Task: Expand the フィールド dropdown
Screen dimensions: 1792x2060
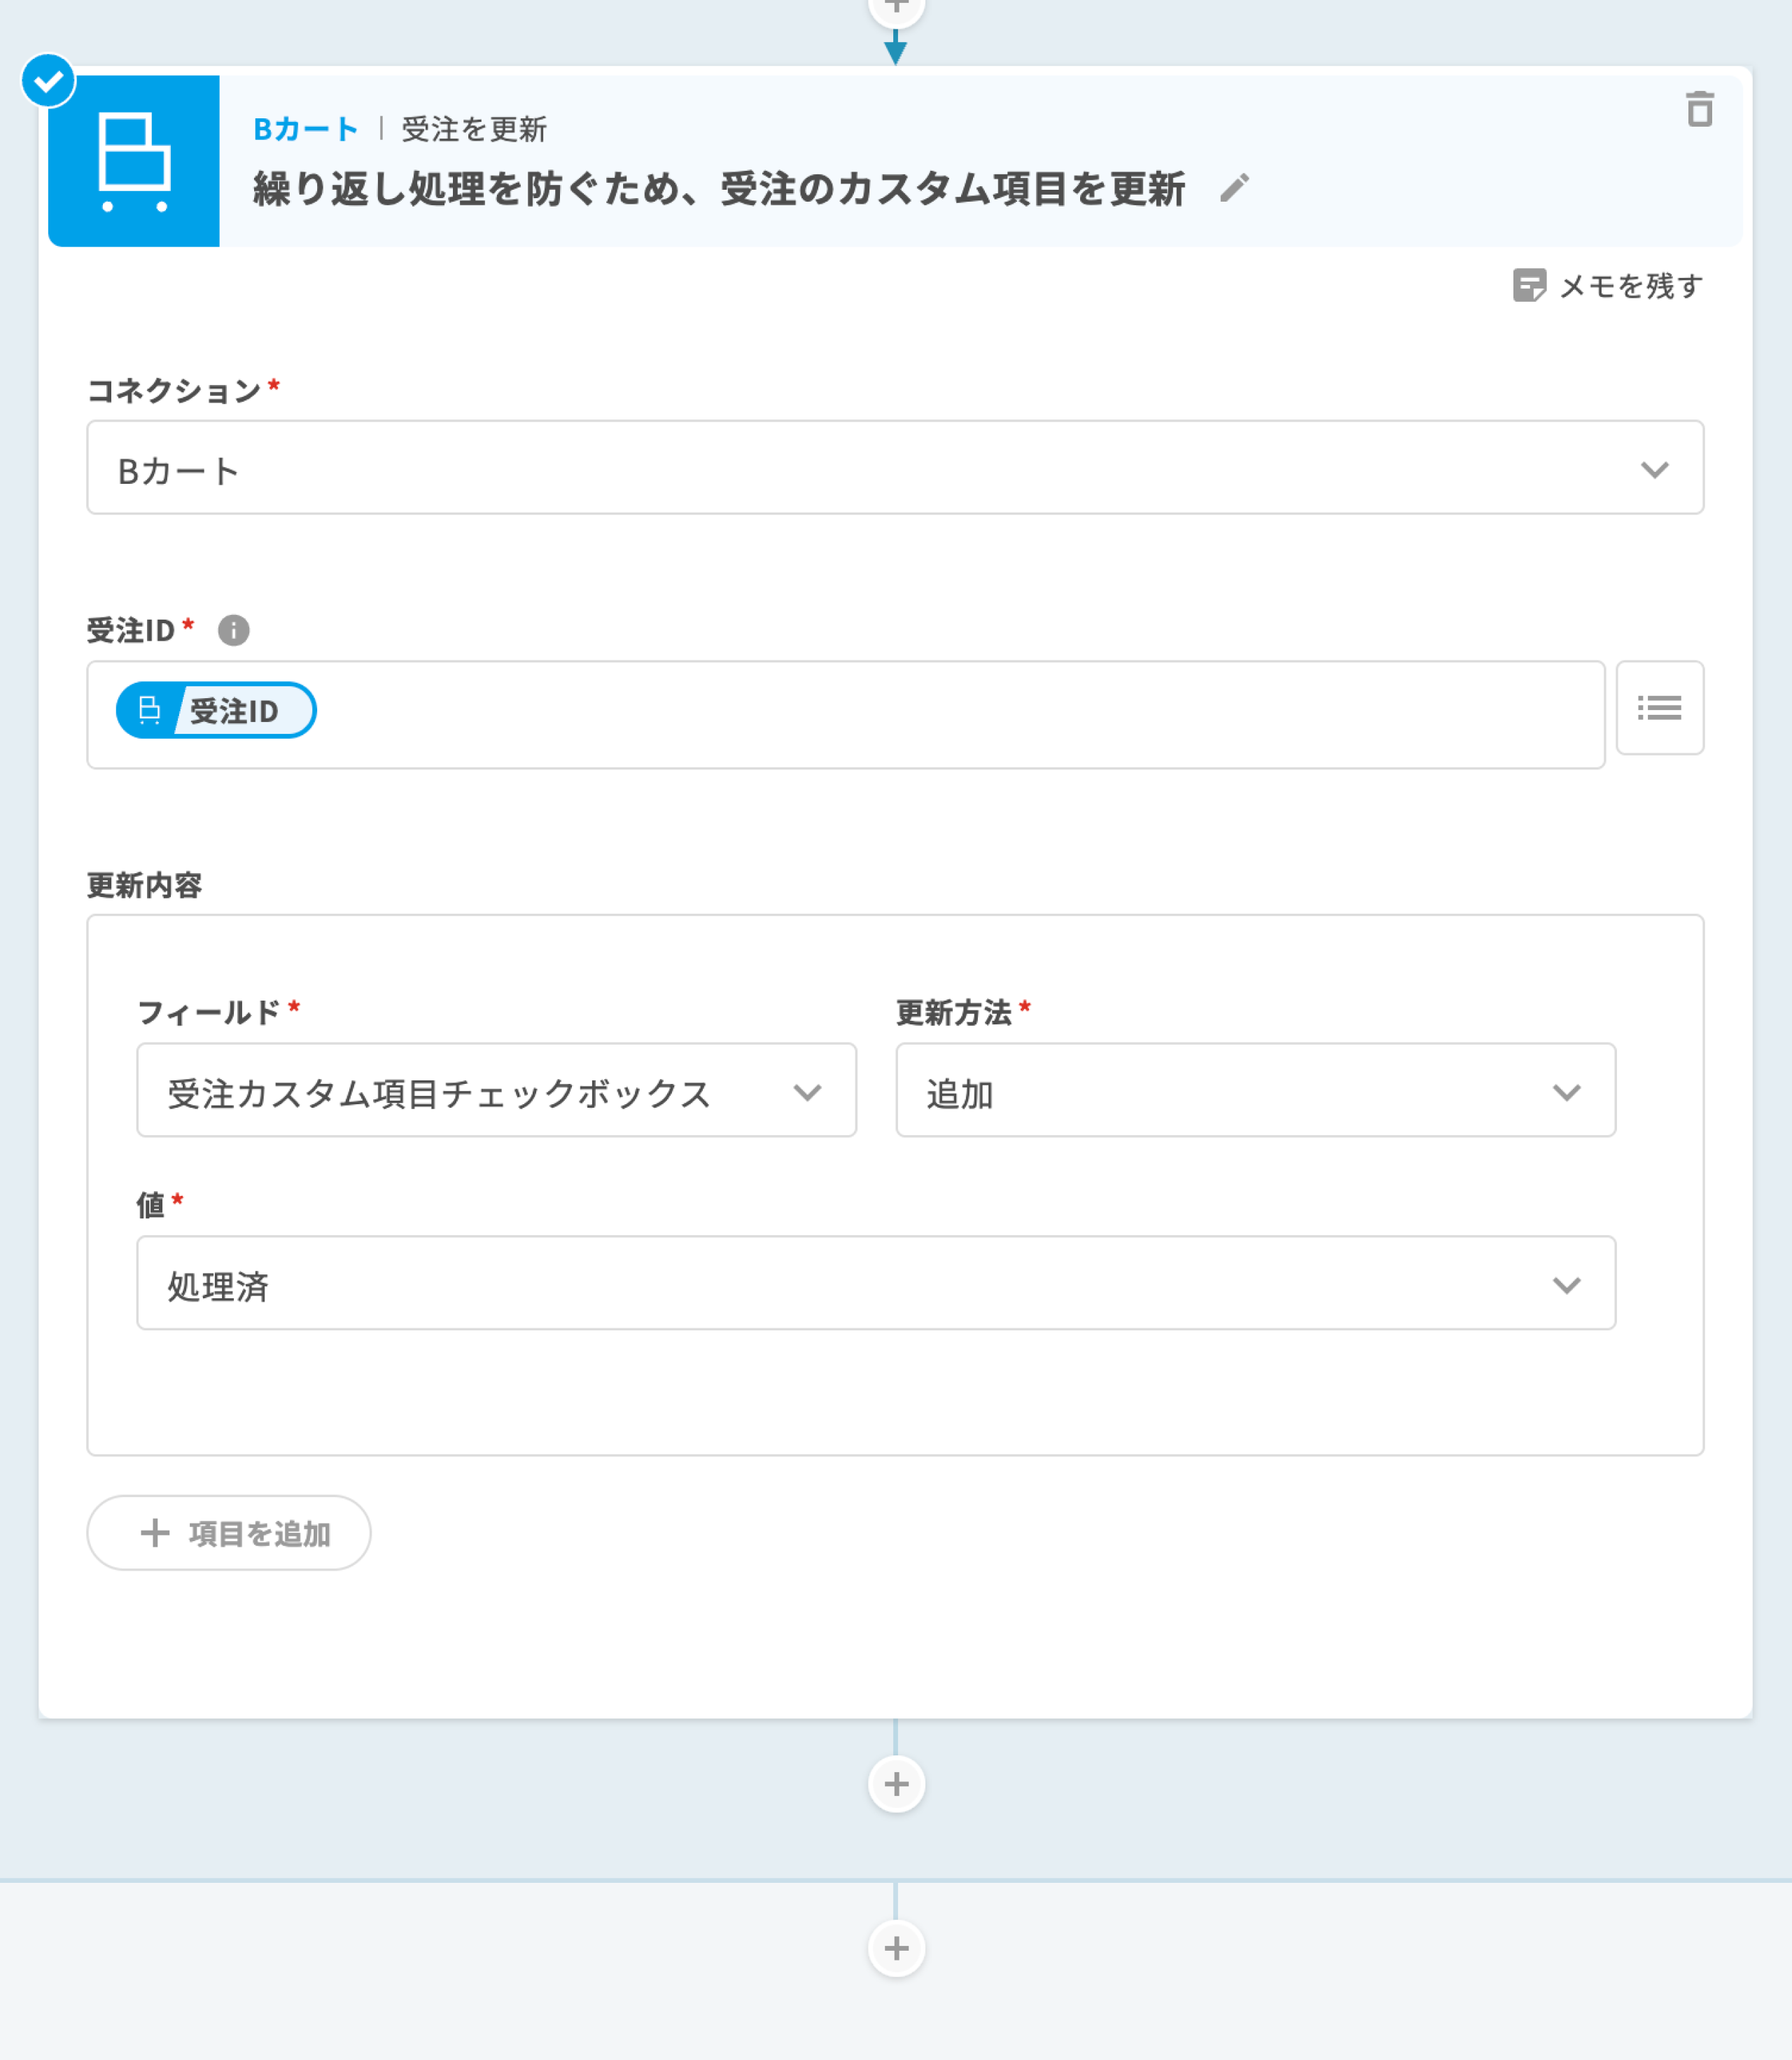Action: pyautogui.click(x=496, y=1090)
